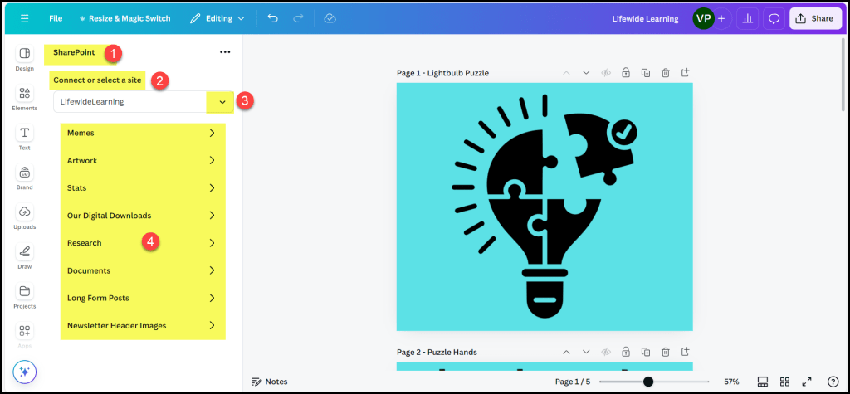The height and width of the screenshot is (394, 850).
Task: Select the Text tool in sidebar
Action: (24, 137)
